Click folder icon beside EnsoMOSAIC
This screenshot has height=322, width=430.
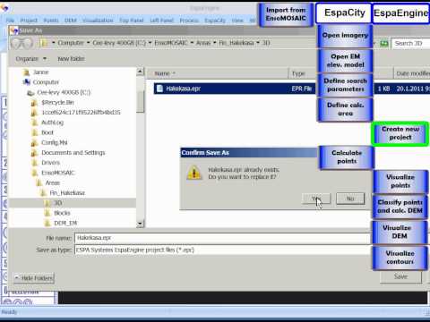point(35,173)
